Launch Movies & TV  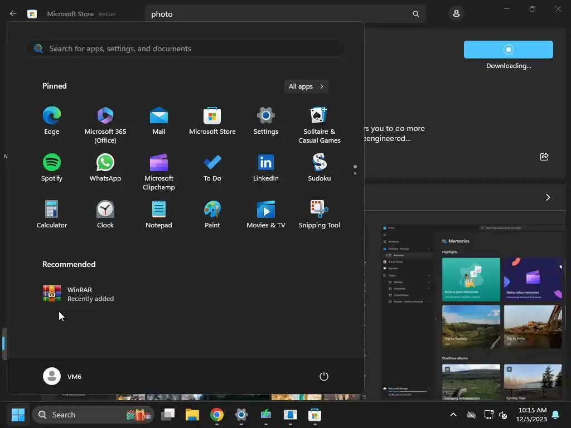[266, 215]
